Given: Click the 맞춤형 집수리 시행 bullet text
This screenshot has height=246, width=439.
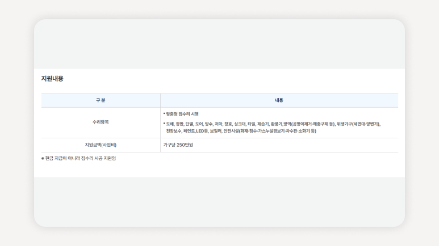Looking at the screenshot, I should click(182, 114).
